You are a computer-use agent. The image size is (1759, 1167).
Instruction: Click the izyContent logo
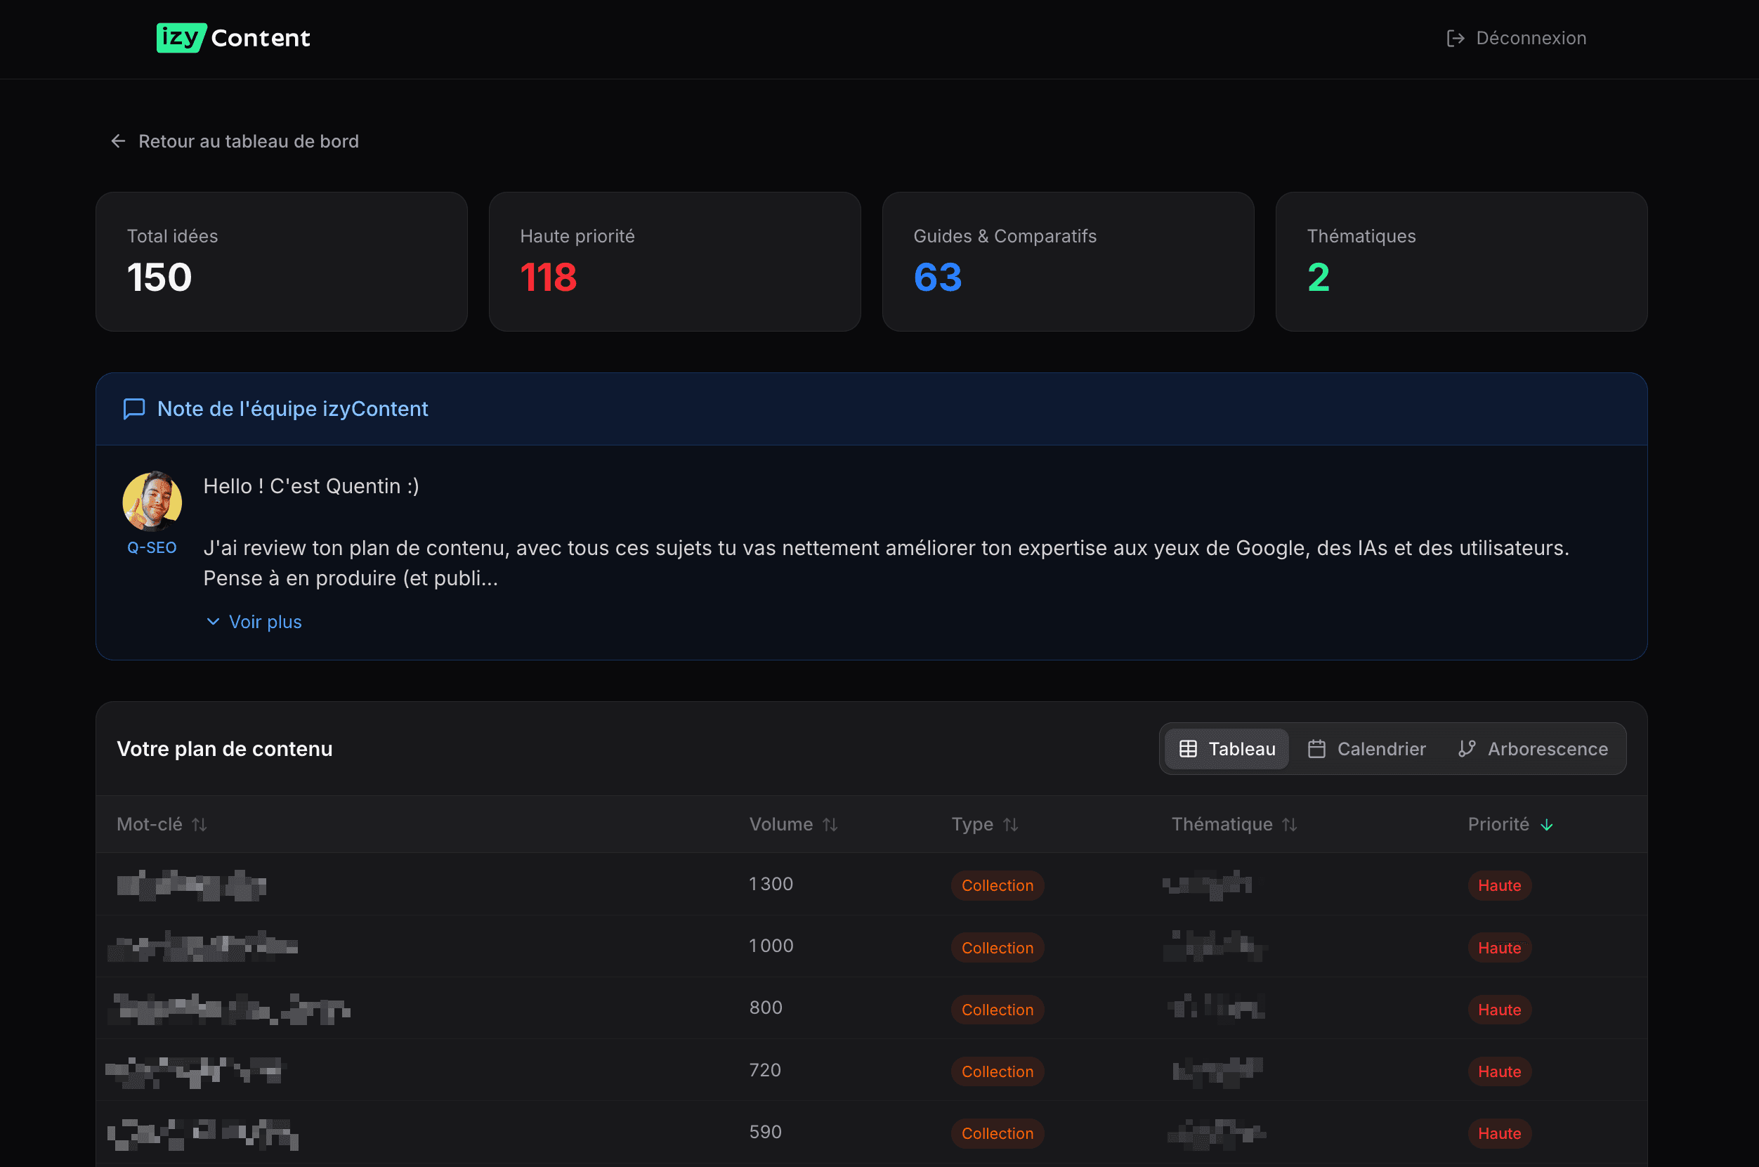[x=233, y=38]
